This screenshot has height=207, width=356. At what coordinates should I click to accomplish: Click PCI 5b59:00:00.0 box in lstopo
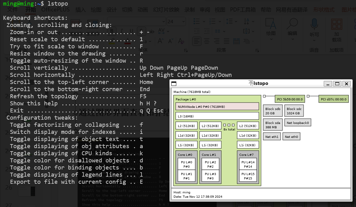tap(290, 99)
